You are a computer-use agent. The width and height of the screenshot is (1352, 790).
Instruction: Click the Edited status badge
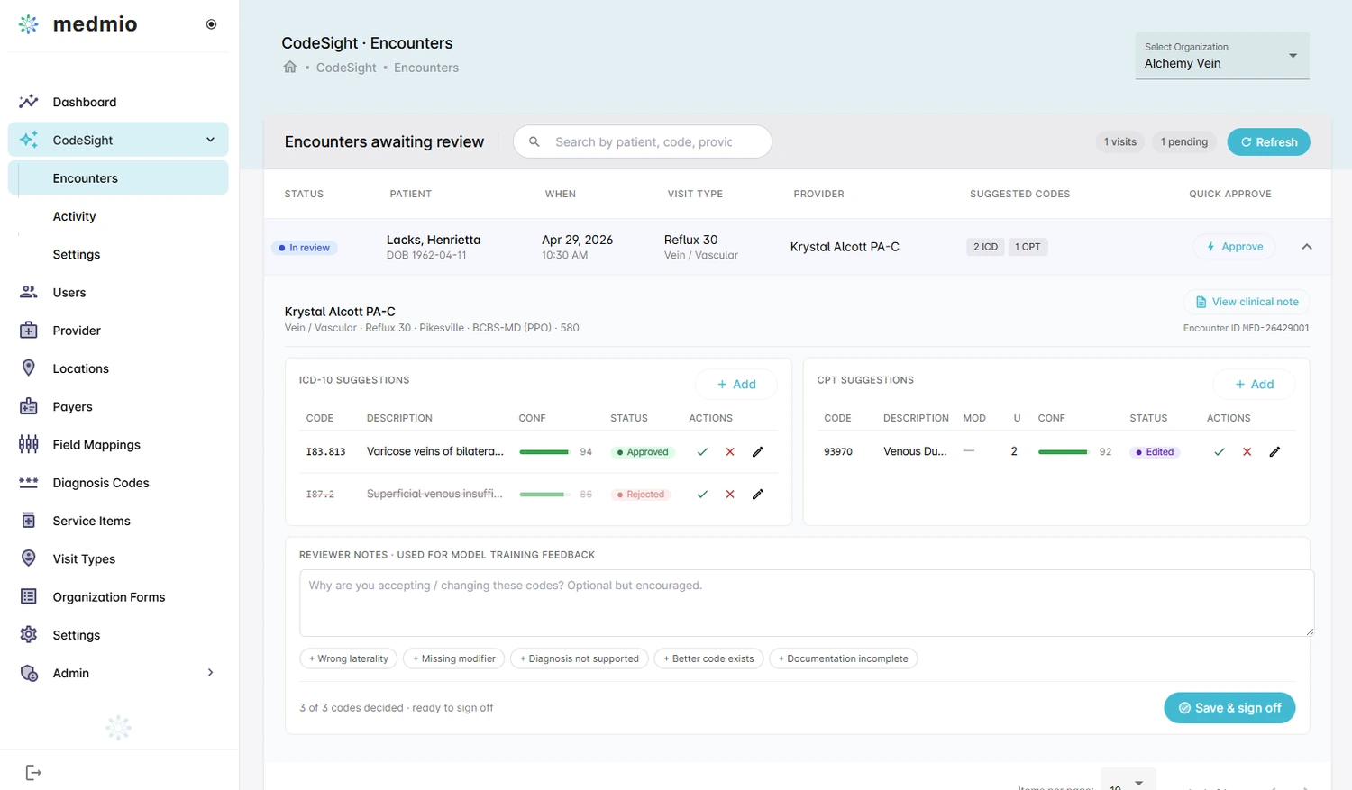[1155, 452]
